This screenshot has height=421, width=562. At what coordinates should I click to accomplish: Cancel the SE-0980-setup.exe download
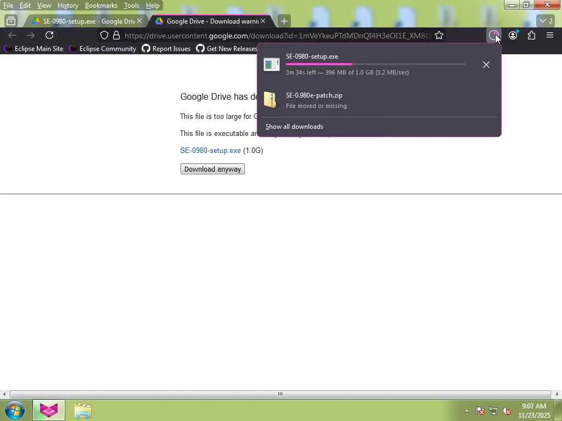coord(486,65)
